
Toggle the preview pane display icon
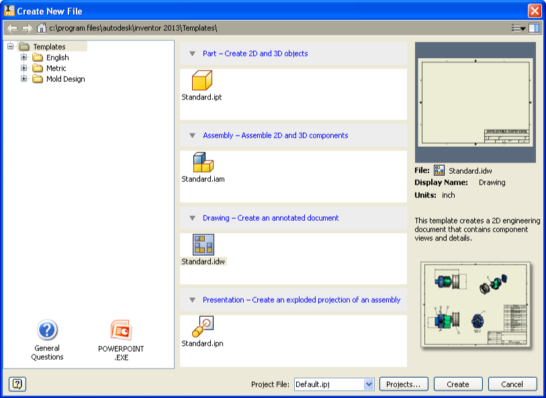(x=534, y=28)
